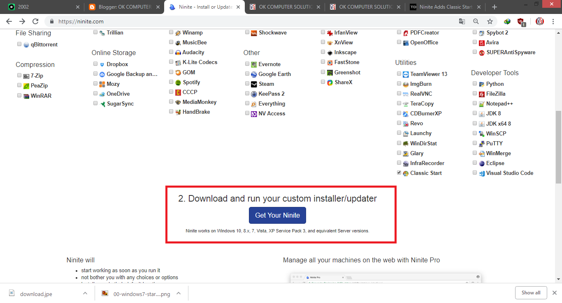This screenshot has width=562, height=303.
Task: Click the Audacity headphones icon
Action: pyautogui.click(x=178, y=53)
